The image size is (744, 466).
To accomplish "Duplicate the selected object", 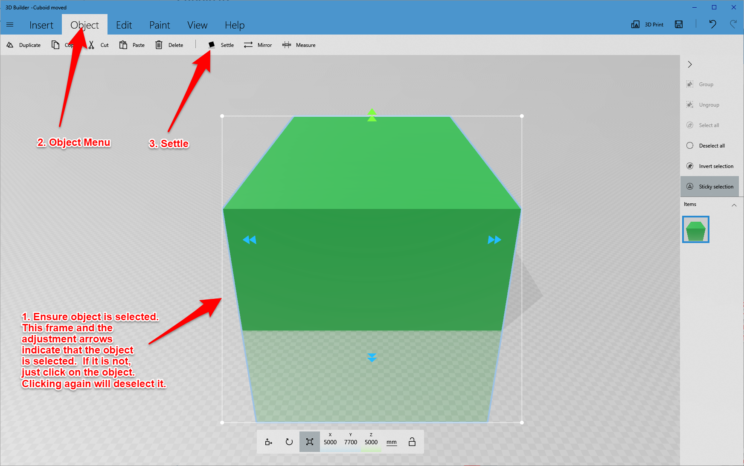I will tap(23, 45).
